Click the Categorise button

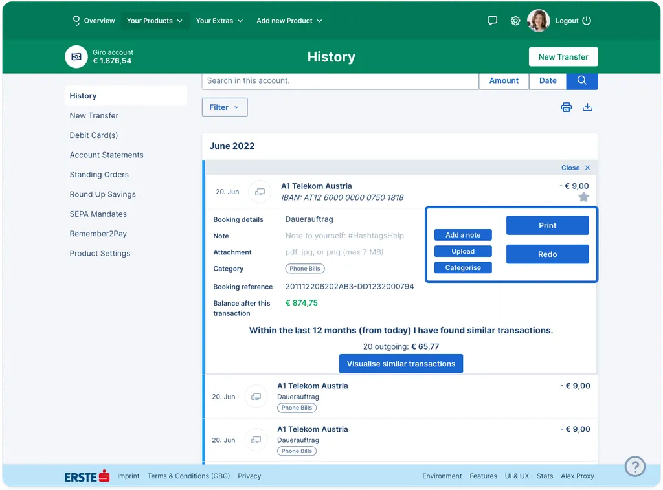coord(463,267)
